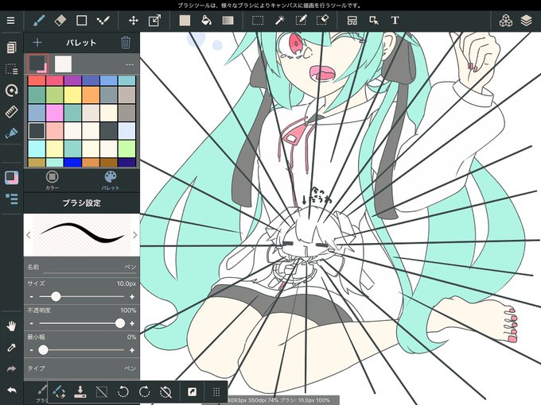Open the ruler snap settings

pyautogui.click(x=12, y=112)
